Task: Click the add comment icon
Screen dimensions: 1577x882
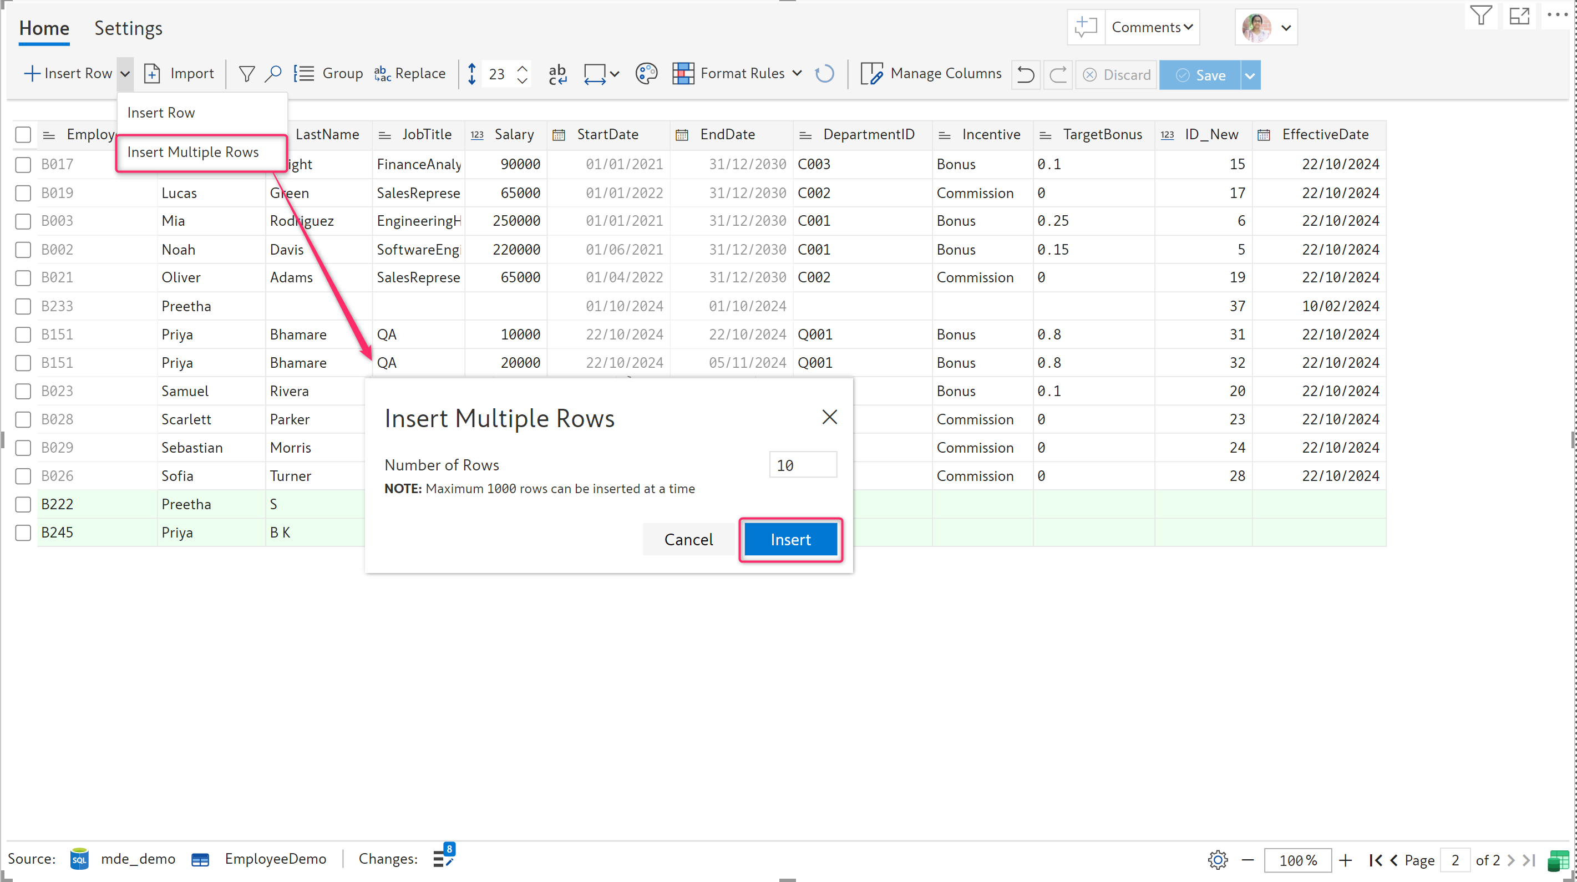Action: (x=1086, y=27)
